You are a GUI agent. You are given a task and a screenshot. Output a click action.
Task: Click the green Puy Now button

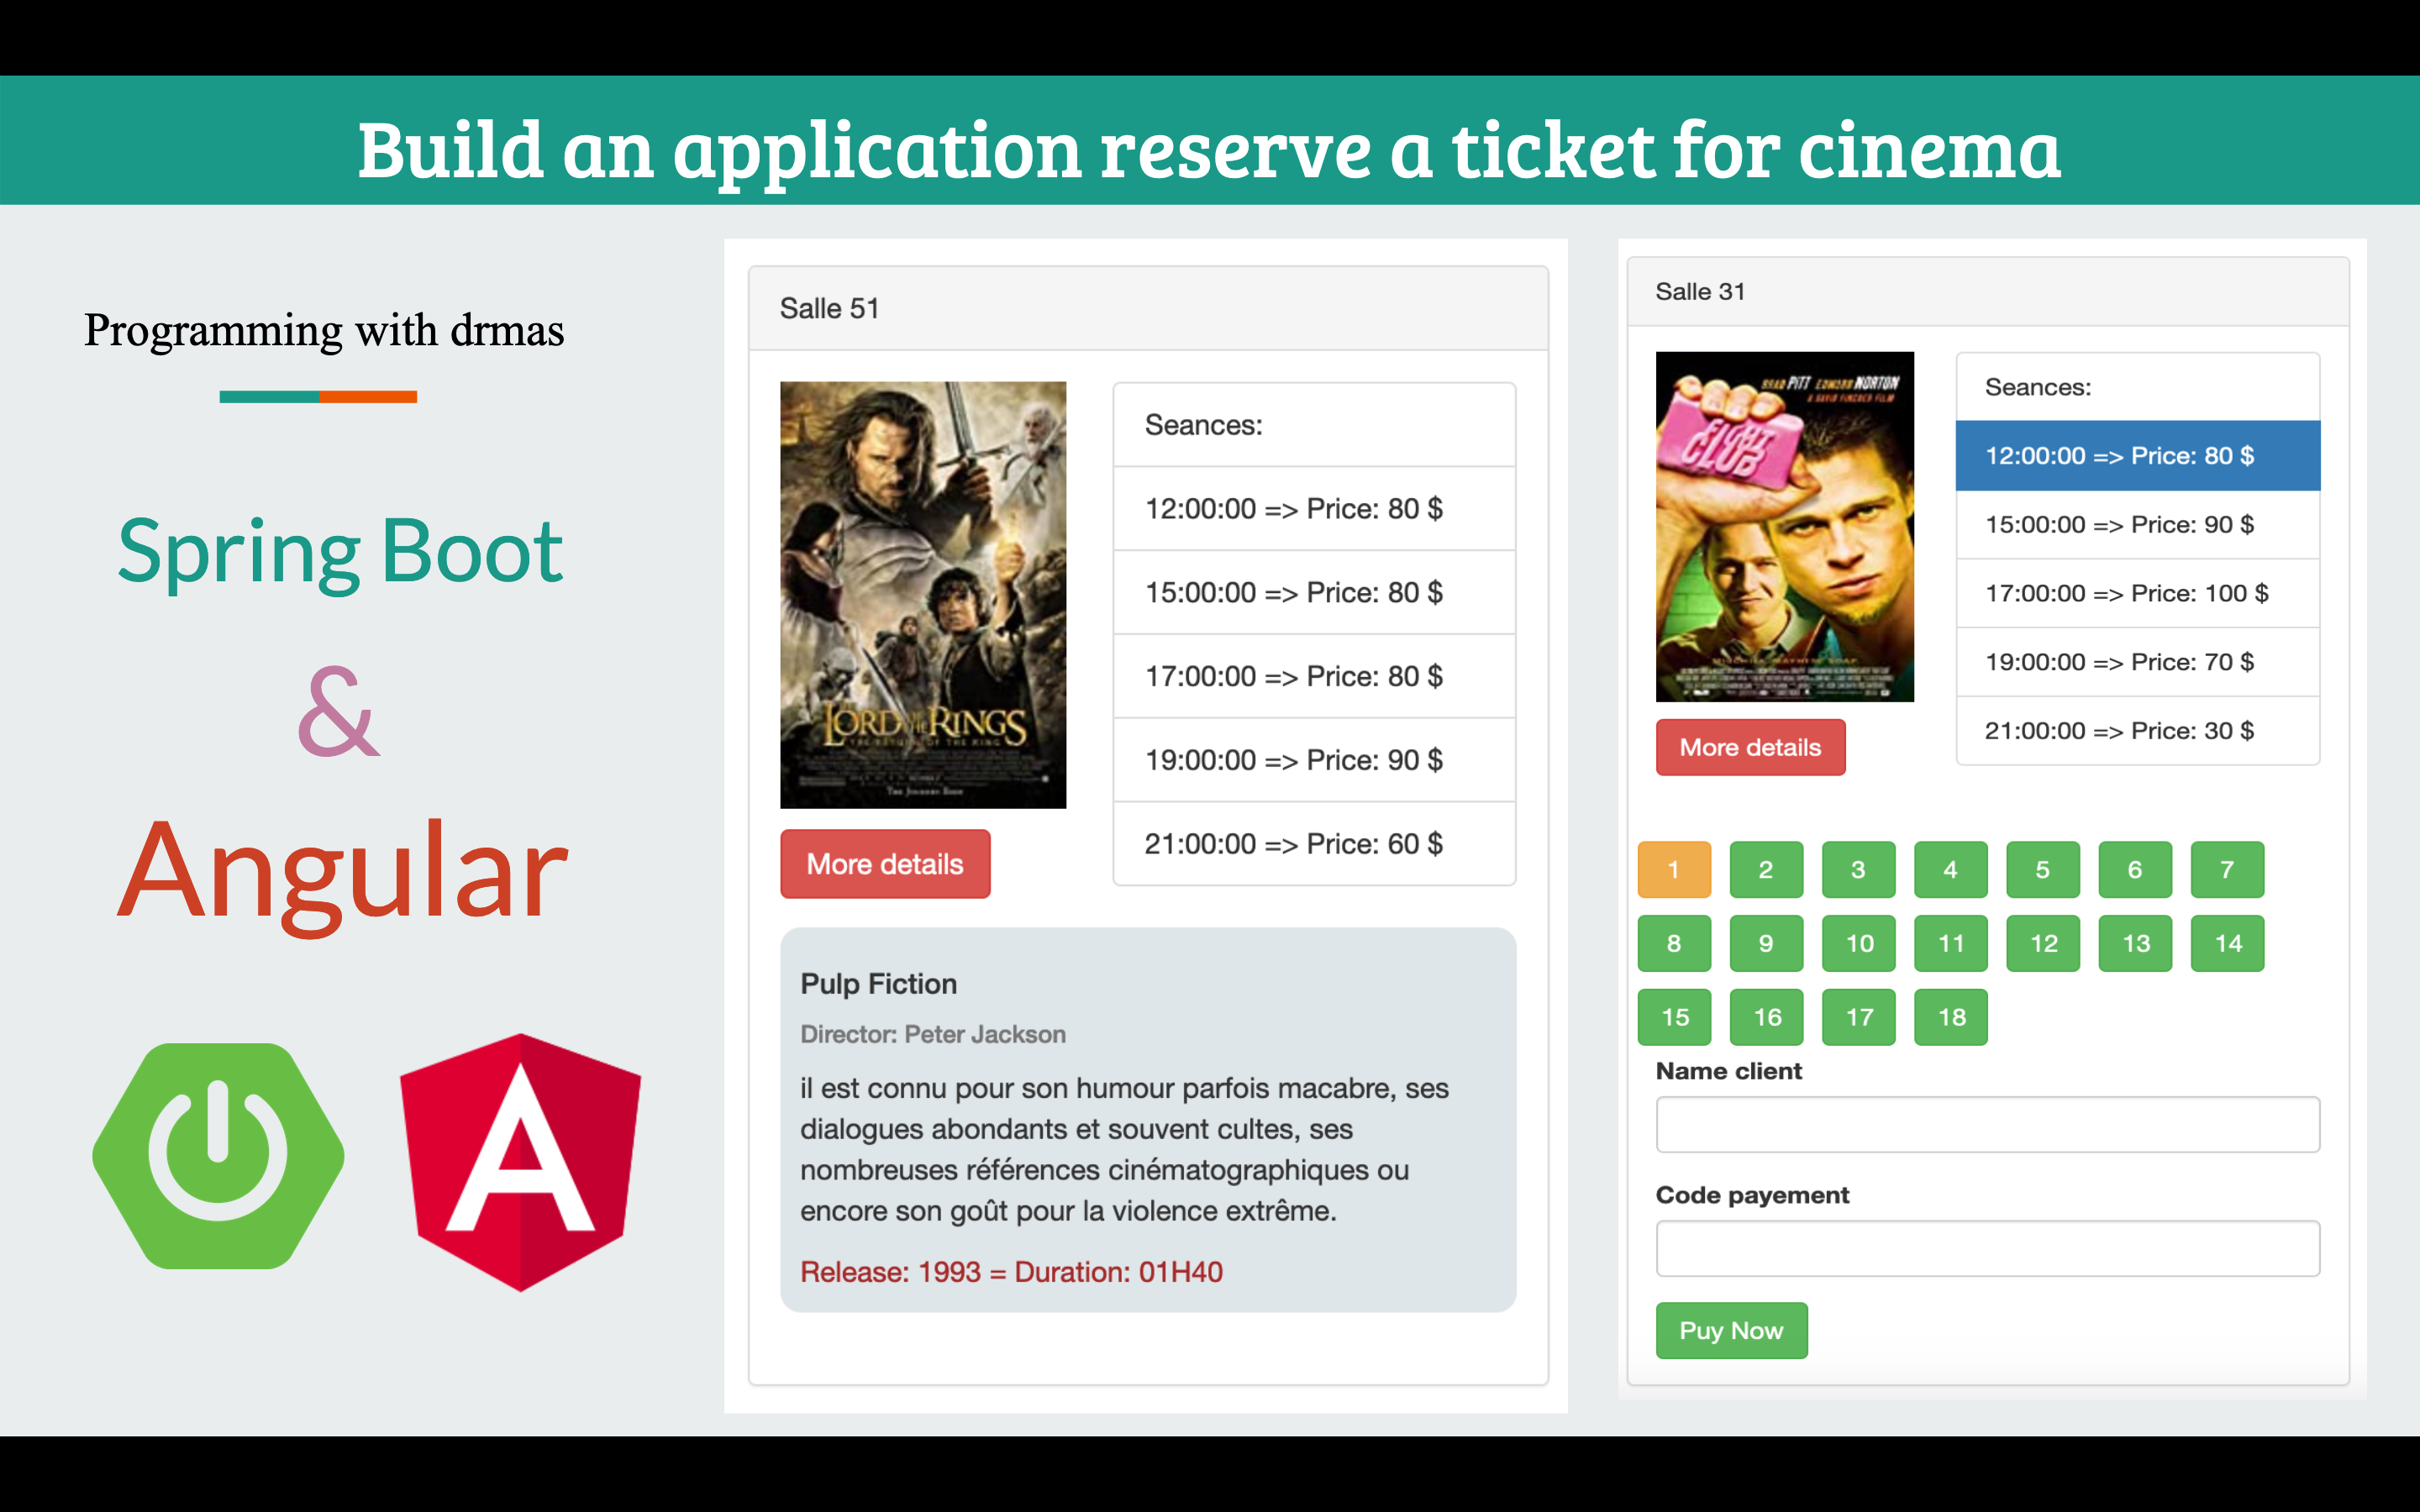(x=1731, y=1330)
